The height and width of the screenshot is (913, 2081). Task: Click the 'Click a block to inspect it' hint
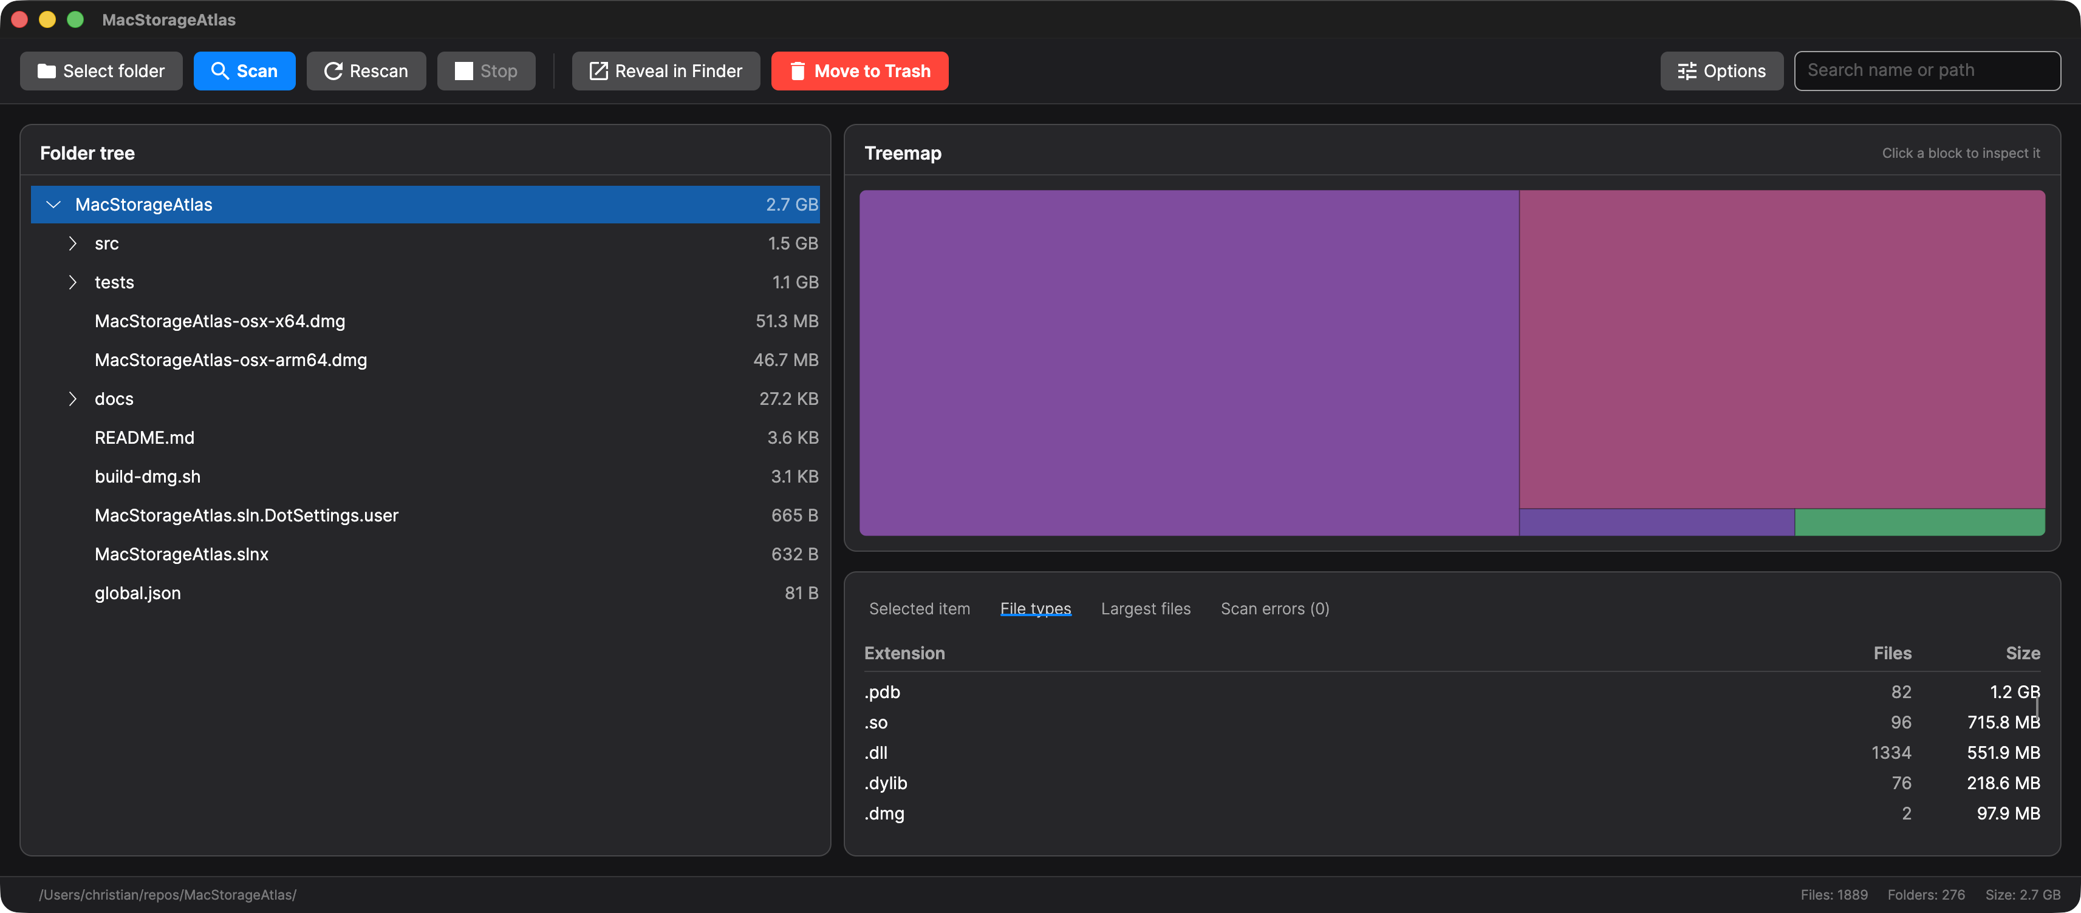point(1961,154)
